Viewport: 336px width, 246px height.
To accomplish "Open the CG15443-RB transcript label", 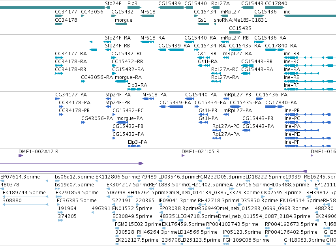I will pyautogui.click(x=257, y=62).
